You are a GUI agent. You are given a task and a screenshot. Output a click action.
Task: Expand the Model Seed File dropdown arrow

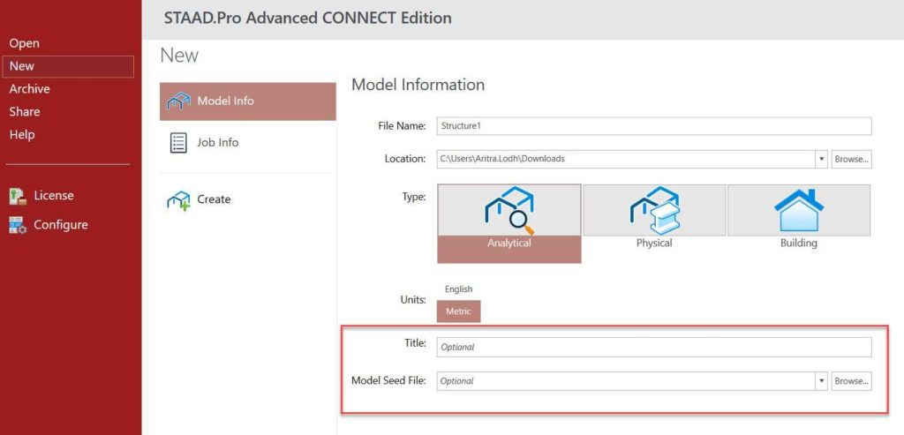822,381
